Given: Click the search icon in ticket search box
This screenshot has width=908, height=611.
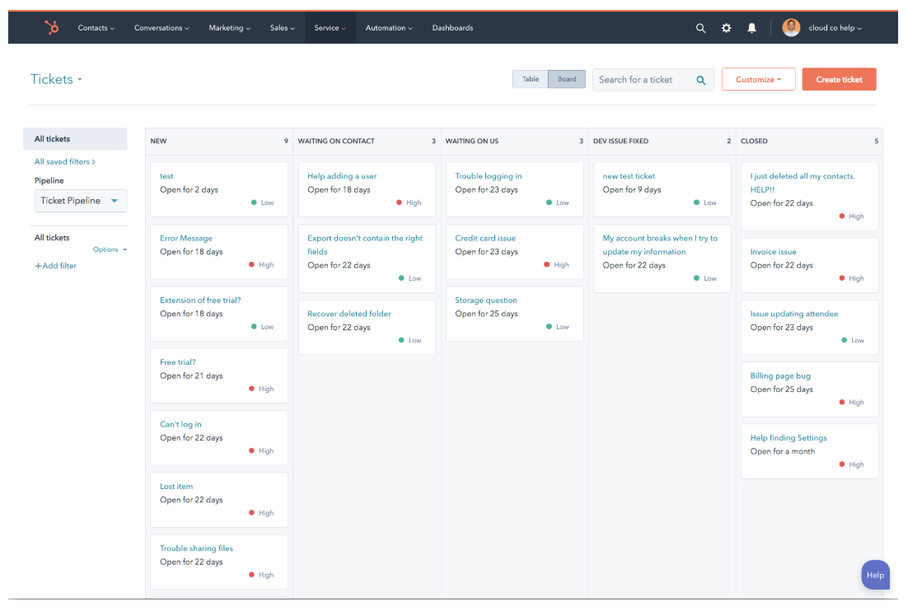Looking at the screenshot, I should (x=701, y=80).
